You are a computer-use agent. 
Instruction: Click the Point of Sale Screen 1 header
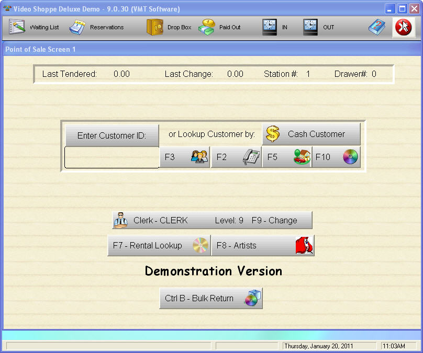[41, 49]
